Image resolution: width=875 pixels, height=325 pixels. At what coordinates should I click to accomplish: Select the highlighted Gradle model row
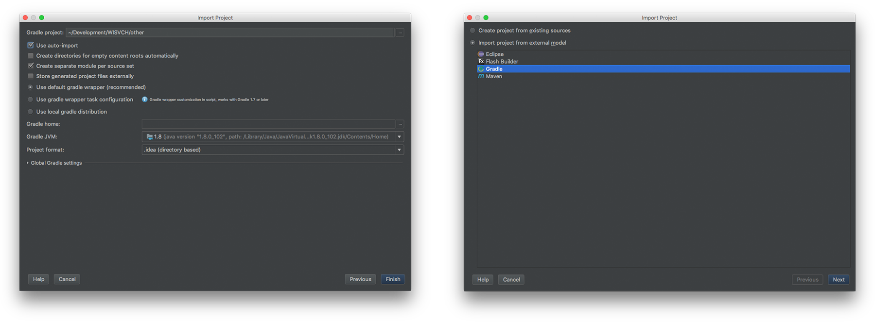pos(664,69)
